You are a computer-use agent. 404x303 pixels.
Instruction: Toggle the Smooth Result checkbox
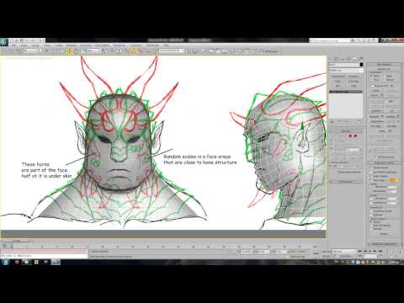click(371, 167)
